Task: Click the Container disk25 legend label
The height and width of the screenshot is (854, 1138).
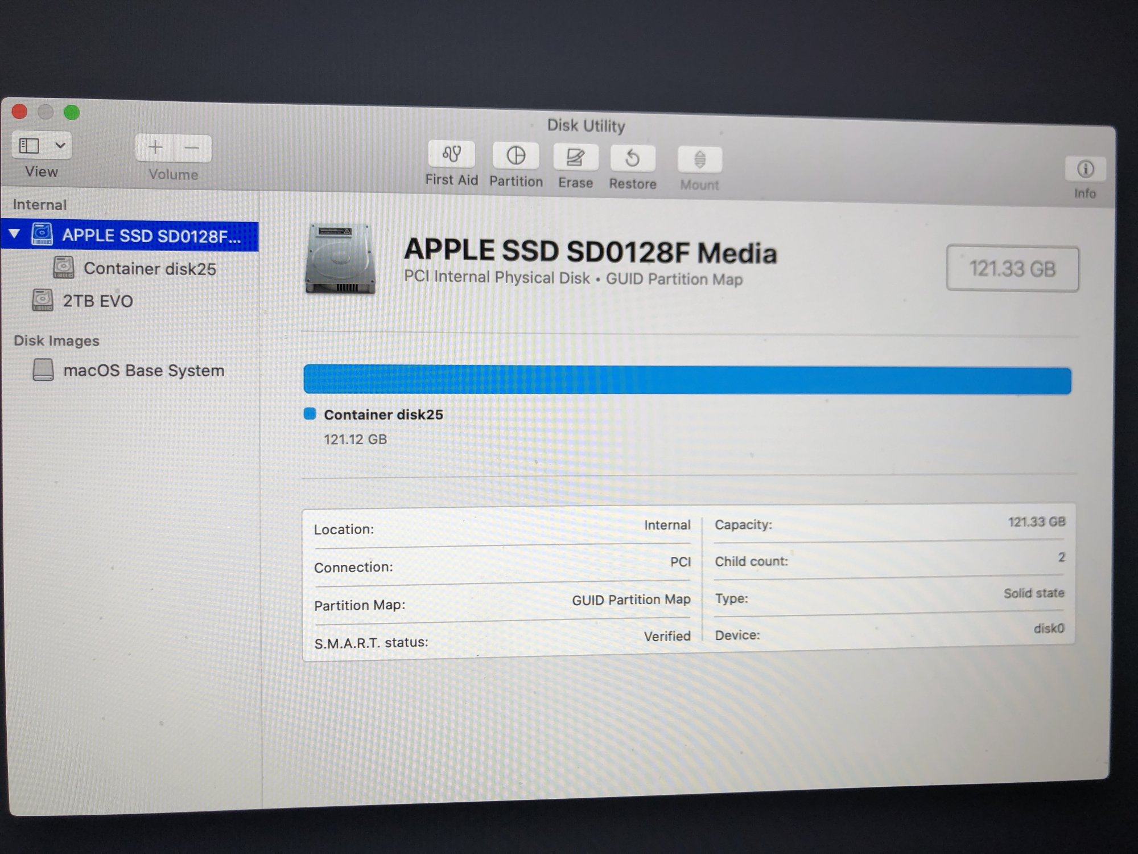Action: pyautogui.click(x=383, y=414)
